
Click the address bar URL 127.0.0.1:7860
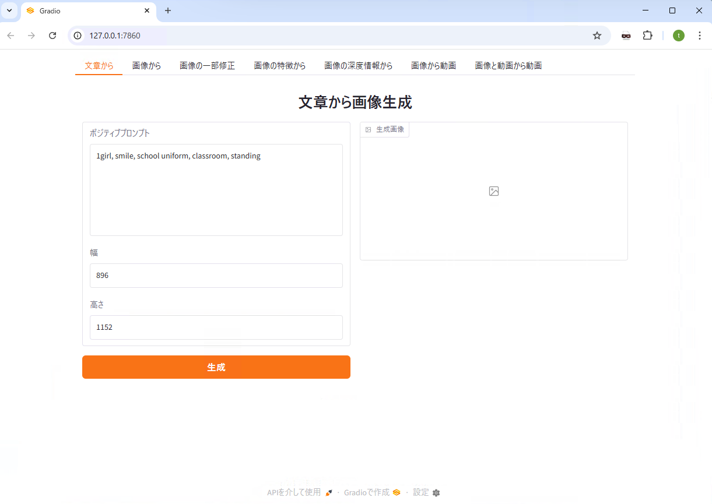click(115, 36)
